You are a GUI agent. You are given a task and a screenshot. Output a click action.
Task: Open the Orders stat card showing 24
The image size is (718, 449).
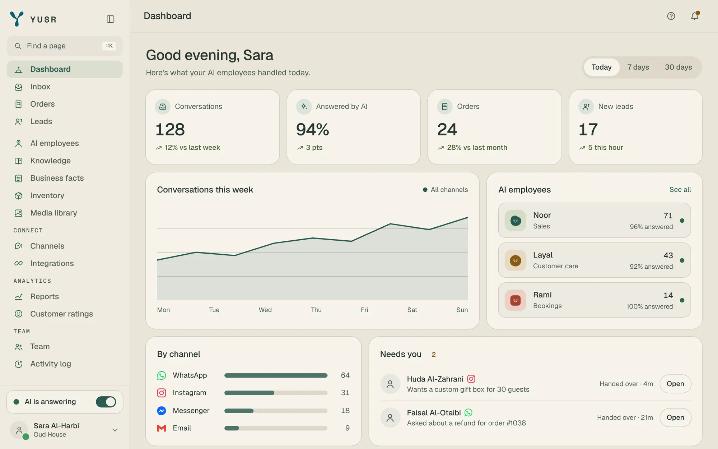(494, 127)
